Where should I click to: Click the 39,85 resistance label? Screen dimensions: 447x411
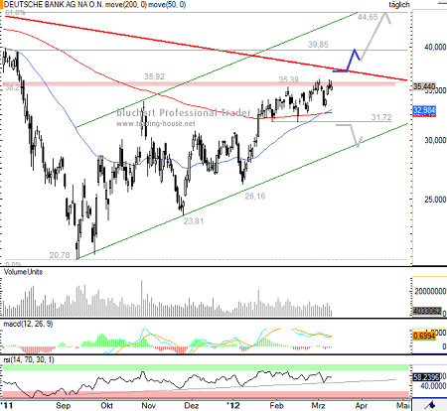pyautogui.click(x=318, y=45)
